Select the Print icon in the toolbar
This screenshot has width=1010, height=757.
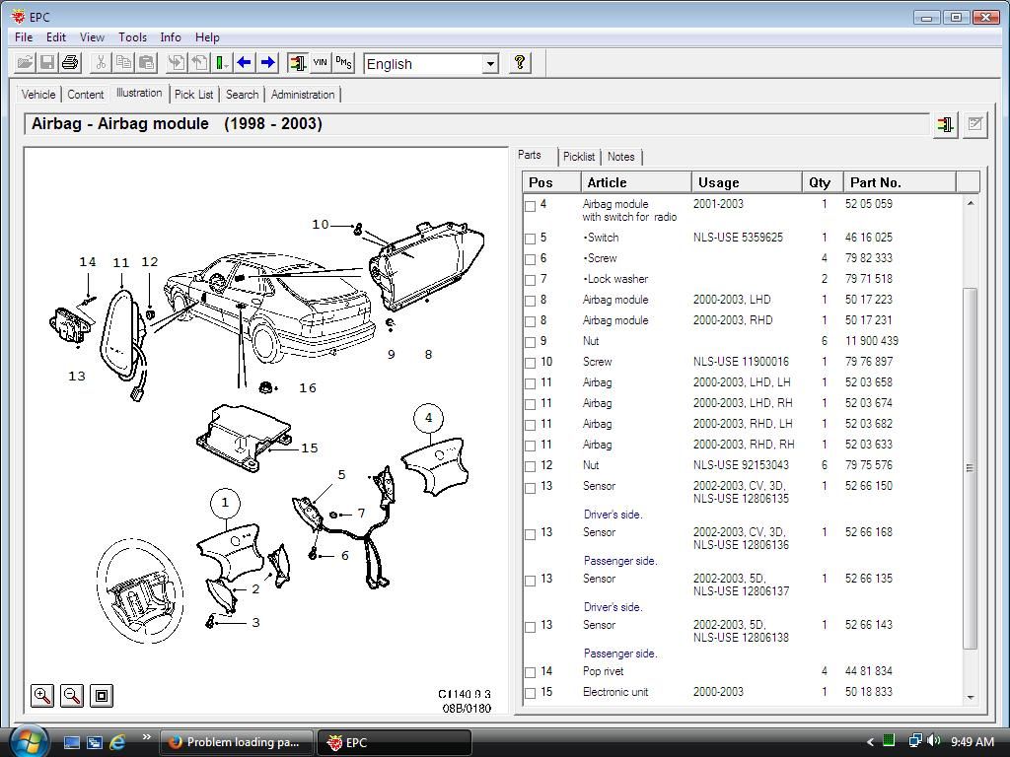pyautogui.click(x=69, y=62)
